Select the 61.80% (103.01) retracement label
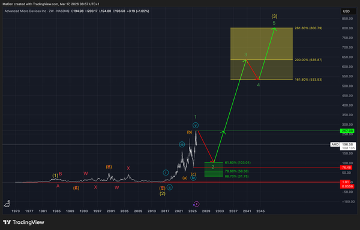 [238, 163]
